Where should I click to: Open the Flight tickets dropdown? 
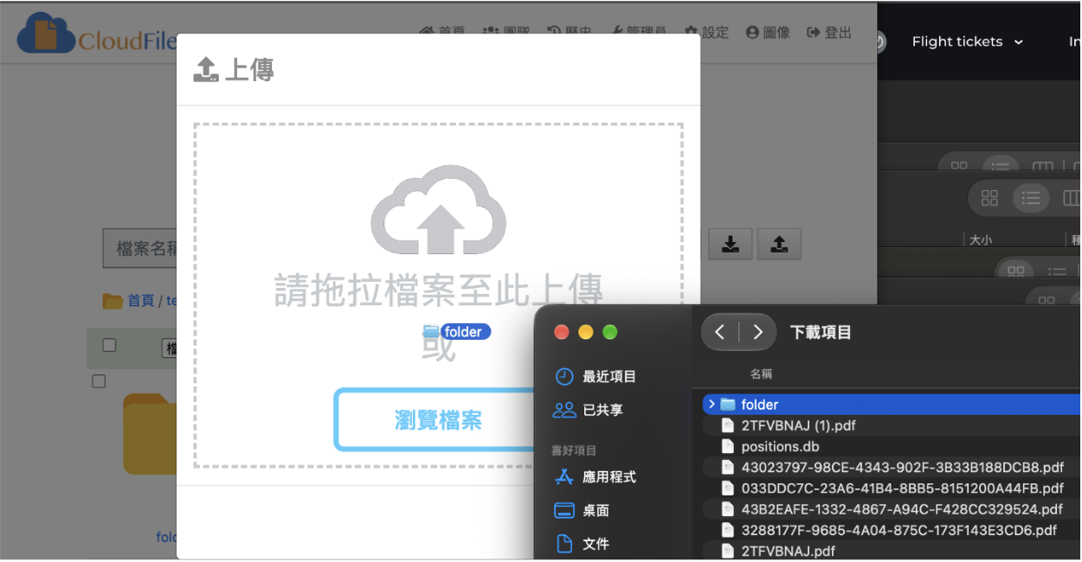(x=967, y=42)
